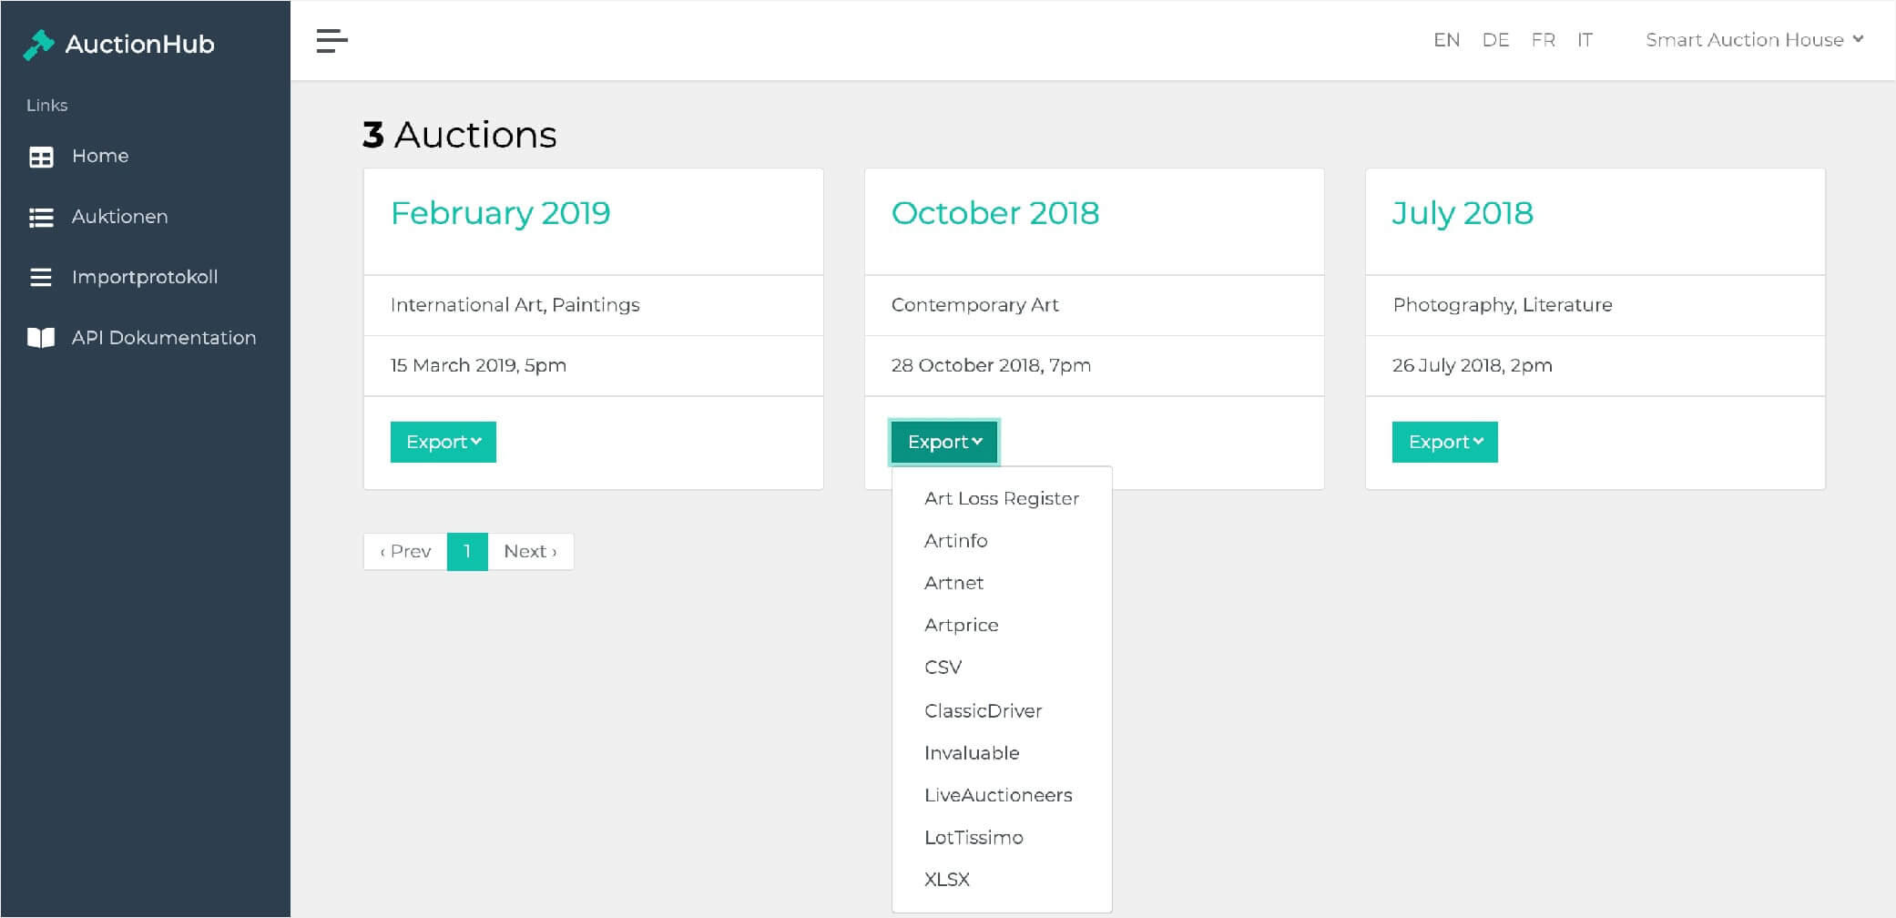This screenshot has width=1896, height=918.
Task: Click the Importprotokoll lines icon
Action: (41, 278)
